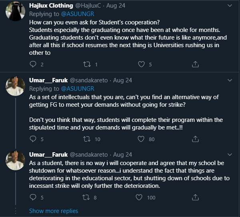Open Hajlux Clothing profile picture
Screen dimensions: 240x217
pos(16,11)
